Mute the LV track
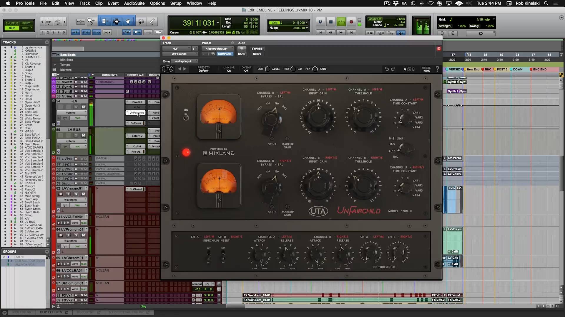The image size is (565, 317). click(84, 107)
